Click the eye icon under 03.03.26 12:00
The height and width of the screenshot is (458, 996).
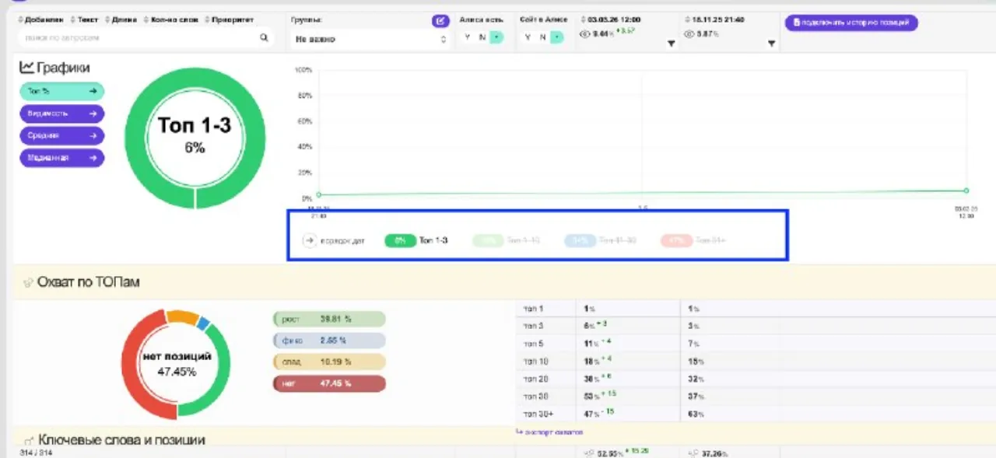[585, 34]
